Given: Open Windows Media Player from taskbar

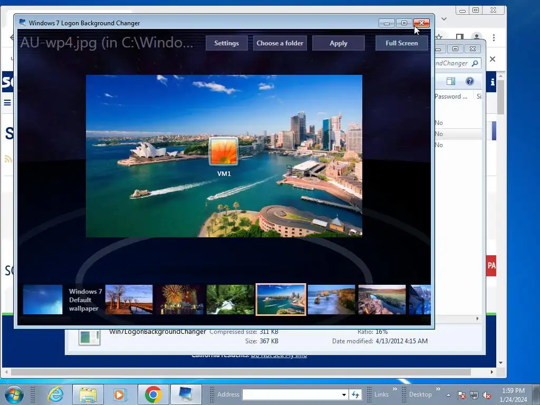Looking at the screenshot, I should 120,394.
